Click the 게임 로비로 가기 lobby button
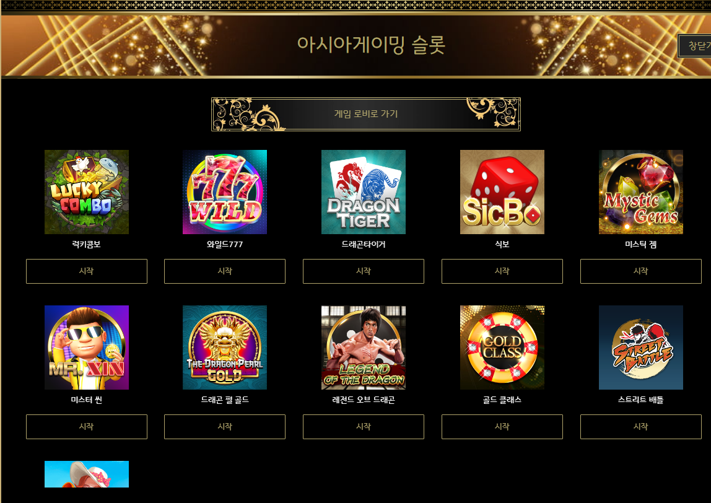 [366, 115]
